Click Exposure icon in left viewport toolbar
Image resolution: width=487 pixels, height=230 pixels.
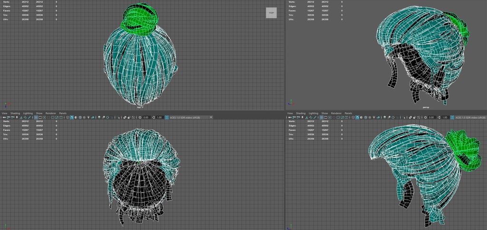(x=140, y=117)
